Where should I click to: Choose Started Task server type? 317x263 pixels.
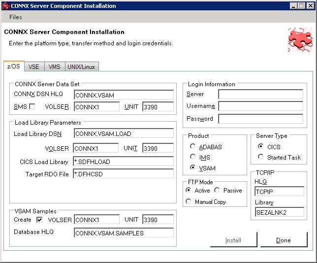pyautogui.click(x=261, y=157)
